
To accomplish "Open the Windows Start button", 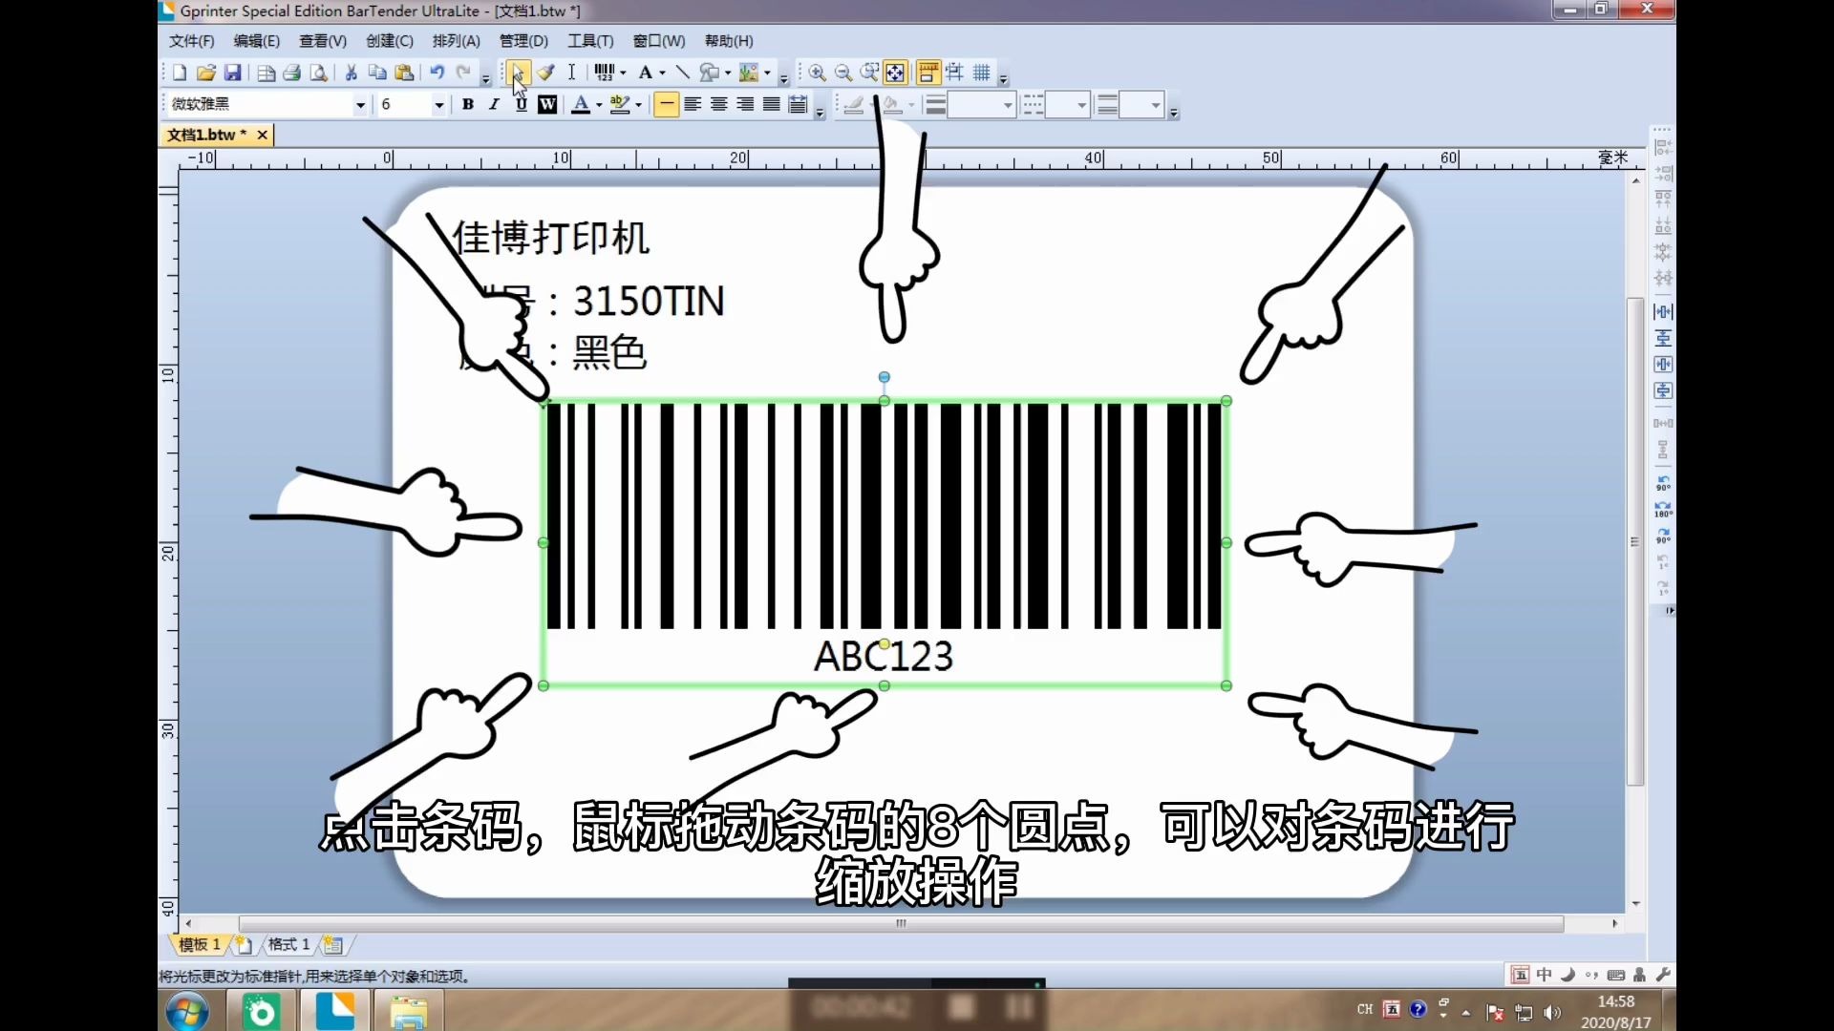I will 187,1011.
